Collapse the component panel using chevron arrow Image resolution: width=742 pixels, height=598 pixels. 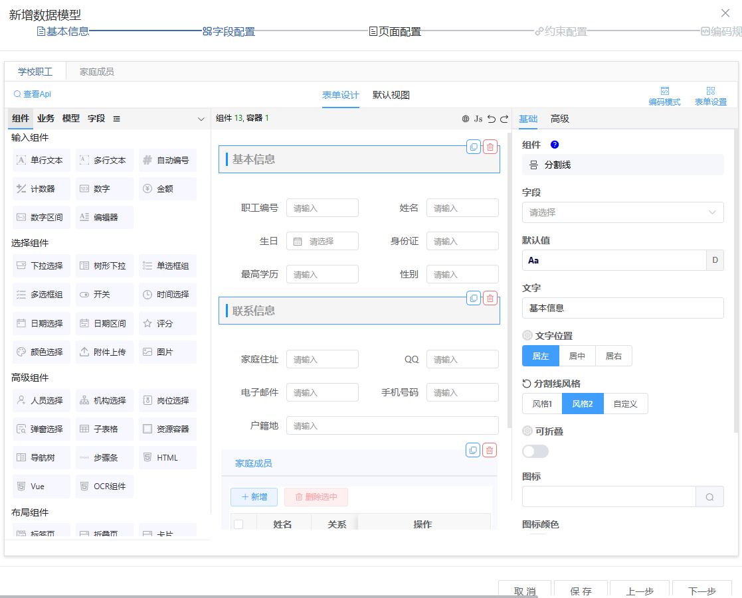[201, 119]
